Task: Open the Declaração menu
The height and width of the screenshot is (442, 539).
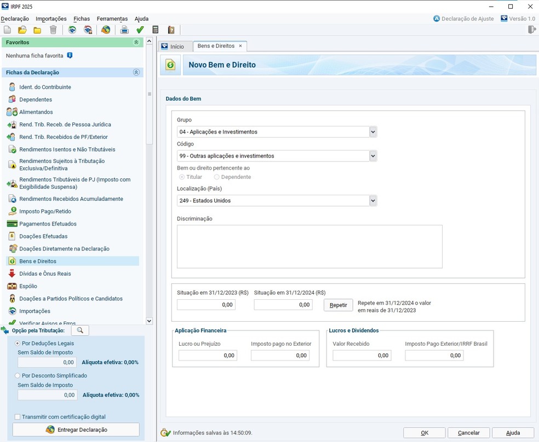Action: click(15, 19)
